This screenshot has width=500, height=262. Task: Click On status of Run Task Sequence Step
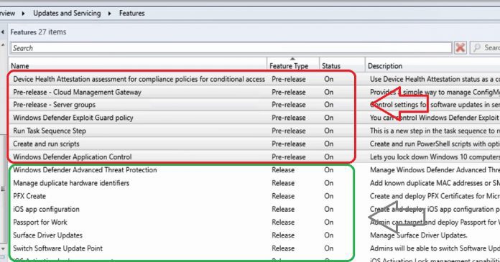[x=329, y=131]
